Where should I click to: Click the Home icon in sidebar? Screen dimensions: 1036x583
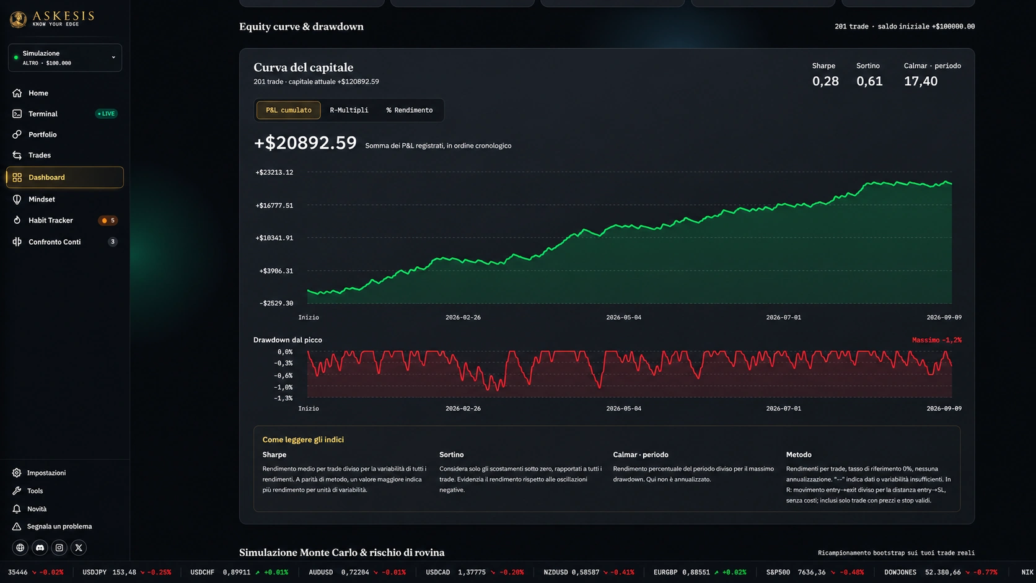click(x=17, y=93)
